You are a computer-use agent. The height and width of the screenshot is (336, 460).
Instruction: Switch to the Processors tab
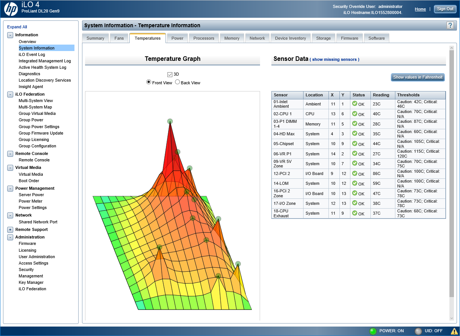(x=204, y=38)
